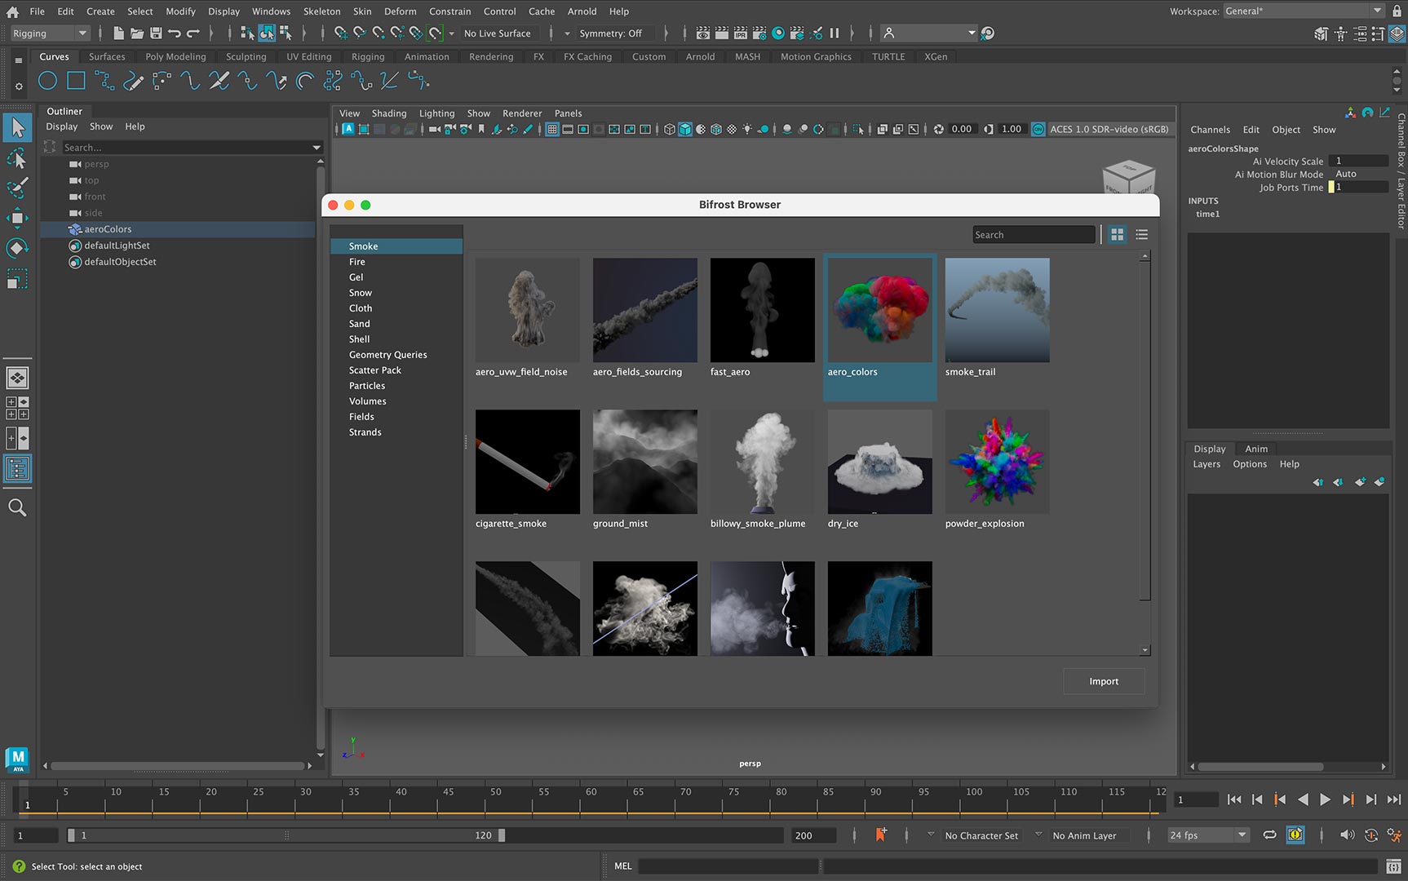This screenshot has width=1408, height=881.
Task: Activate the Move tool in toolbox
Action: 17,218
